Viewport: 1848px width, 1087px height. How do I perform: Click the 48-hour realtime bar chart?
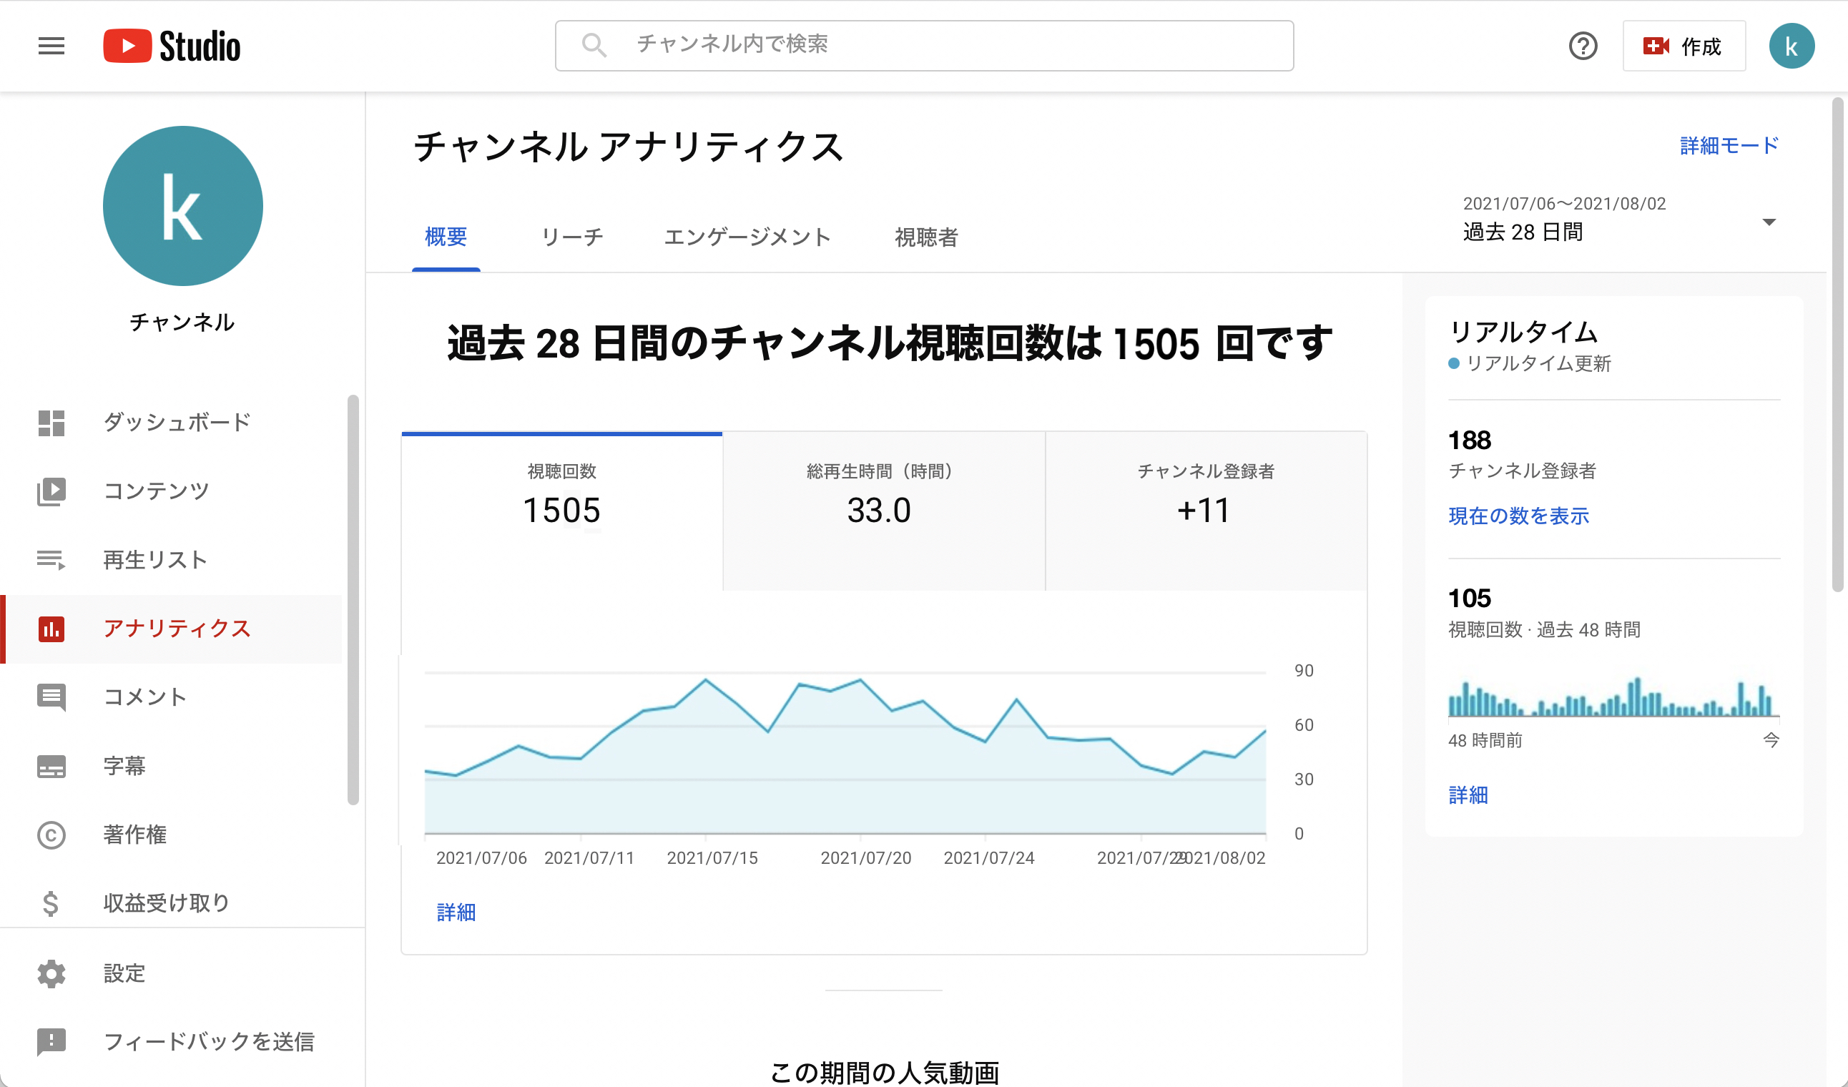pos(1613,696)
